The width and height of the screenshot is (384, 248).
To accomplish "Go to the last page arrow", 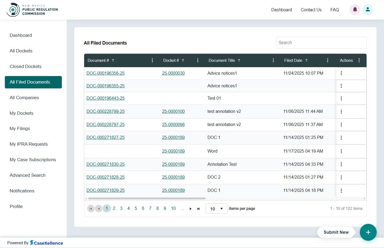I will 198,209.
